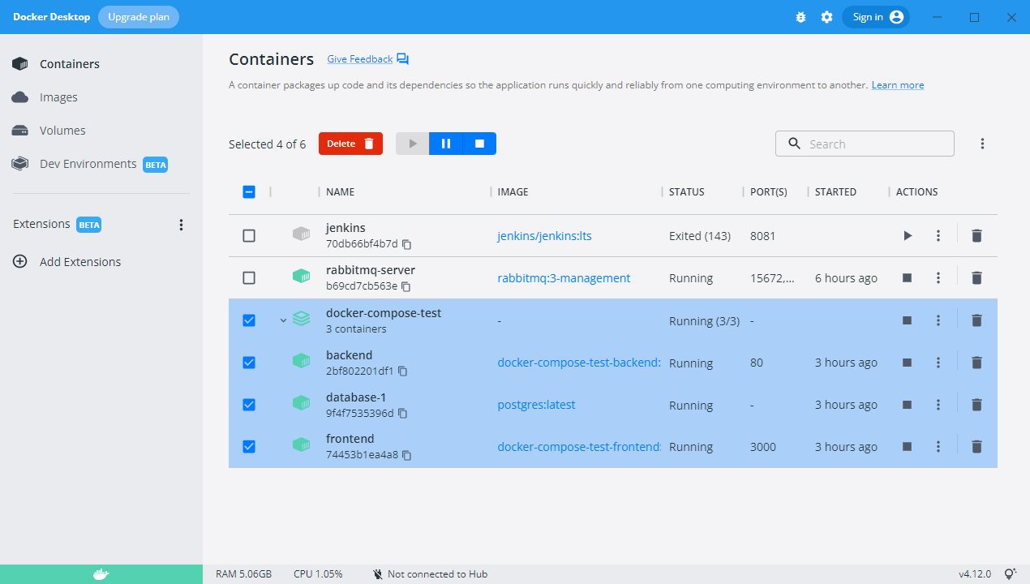1030x584 pixels.
Task: Open the Volumes section in sidebar
Action: point(63,130)
